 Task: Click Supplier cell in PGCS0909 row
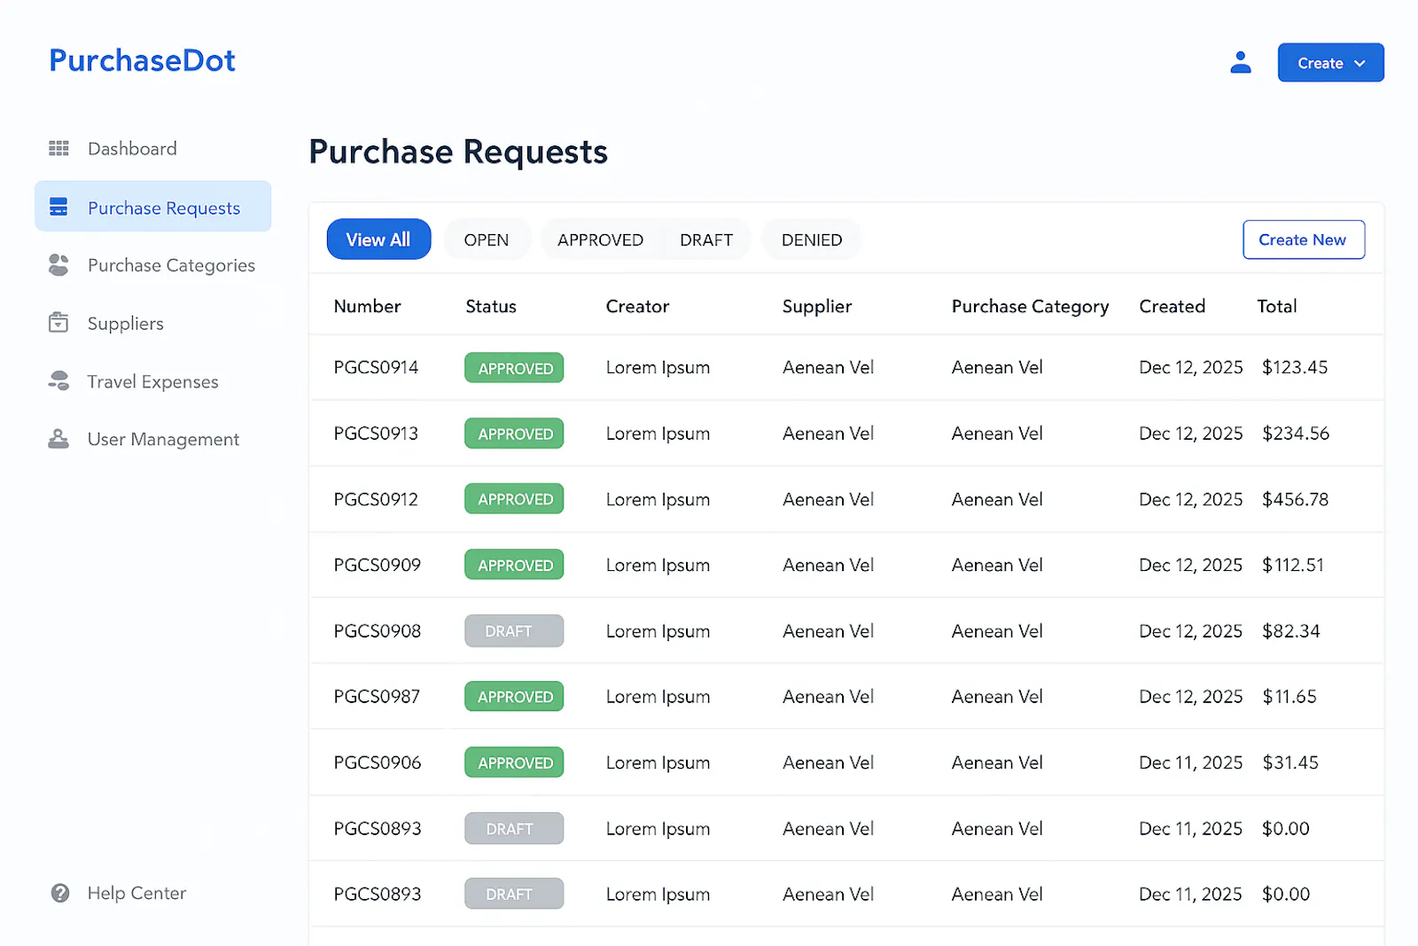(x=828, y=565)
